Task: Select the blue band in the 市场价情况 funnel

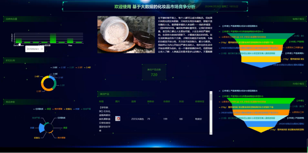Action: coord(261,124)
